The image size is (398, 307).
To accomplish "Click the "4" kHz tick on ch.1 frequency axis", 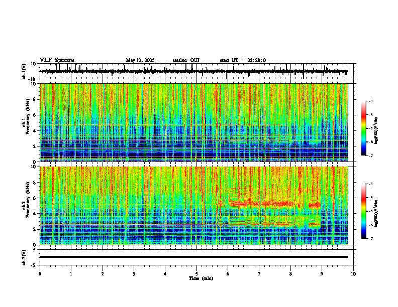I will click(35, 131).
